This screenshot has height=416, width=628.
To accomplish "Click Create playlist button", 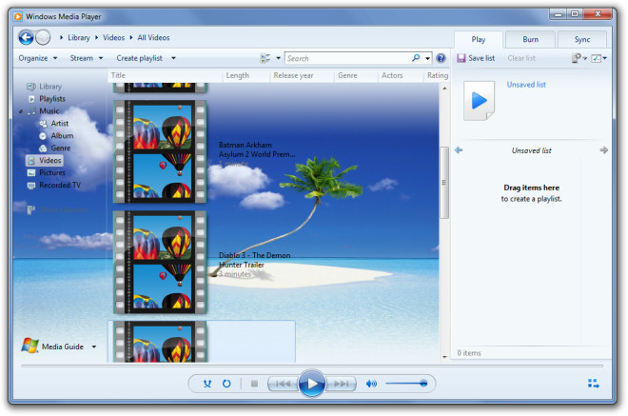I will pyautogui.click(x=139, y=58).
